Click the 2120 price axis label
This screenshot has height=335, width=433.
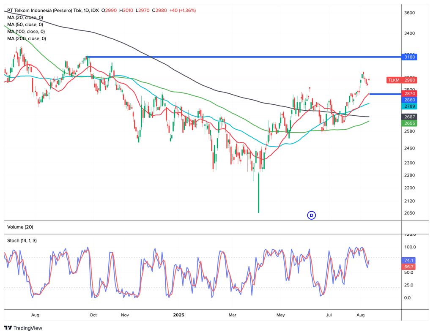[x=409, y=201]
